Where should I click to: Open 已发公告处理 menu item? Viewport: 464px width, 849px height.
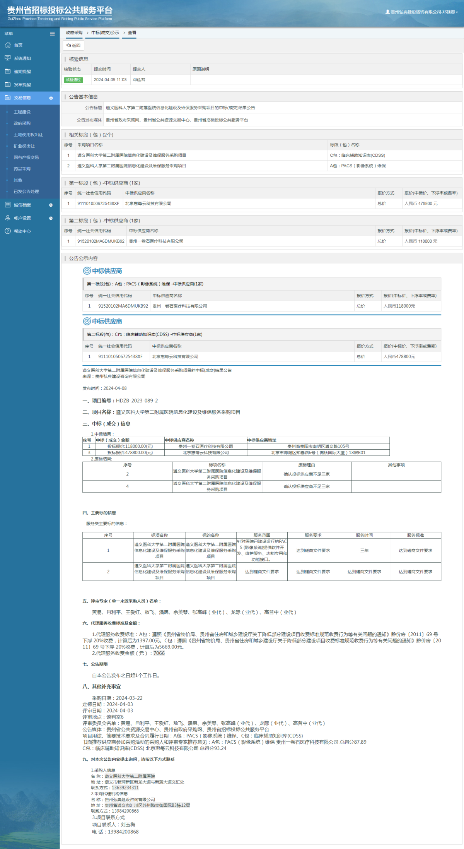pos(26,192)
